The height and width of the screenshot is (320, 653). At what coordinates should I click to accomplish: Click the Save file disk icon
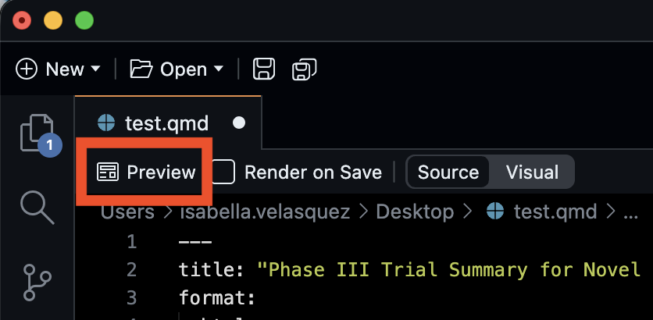pos(264,69)
